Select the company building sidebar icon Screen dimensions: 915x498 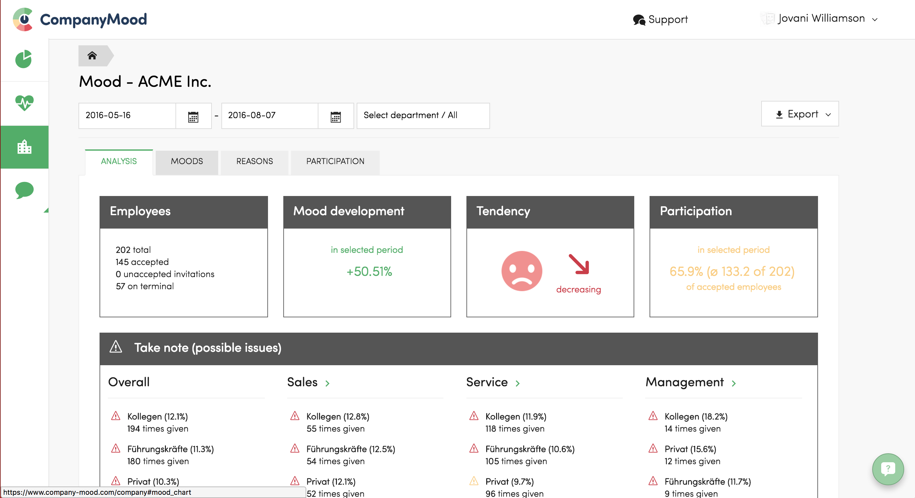coord(24,147)
